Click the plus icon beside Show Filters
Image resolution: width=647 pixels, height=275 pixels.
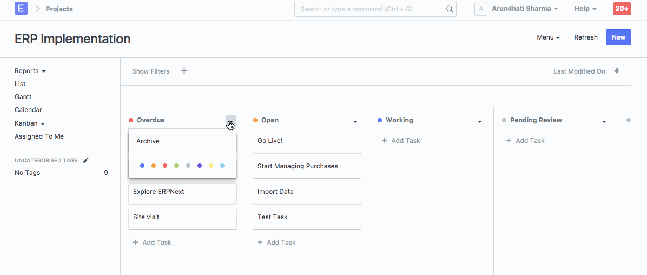coord(184,71)
